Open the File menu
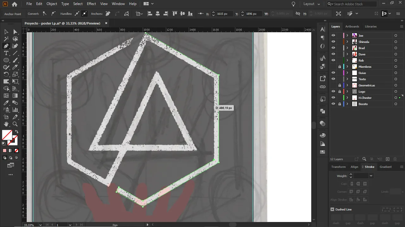 (29, 4)
